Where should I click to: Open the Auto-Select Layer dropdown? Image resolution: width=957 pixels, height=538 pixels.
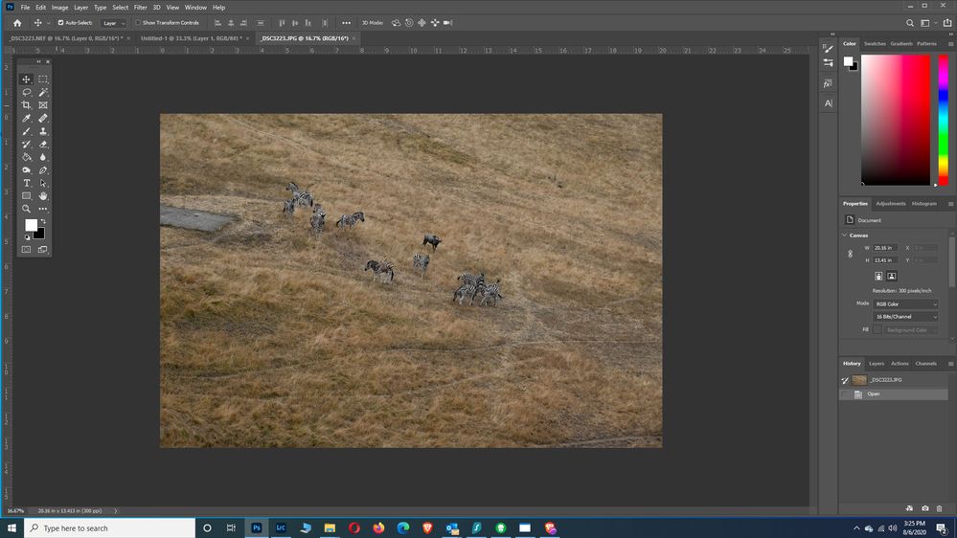(114, 23)
